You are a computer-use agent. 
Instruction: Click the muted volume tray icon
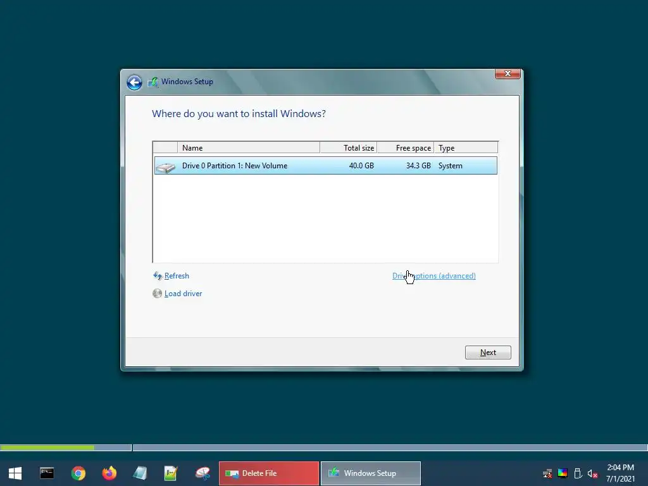point(592,473)
